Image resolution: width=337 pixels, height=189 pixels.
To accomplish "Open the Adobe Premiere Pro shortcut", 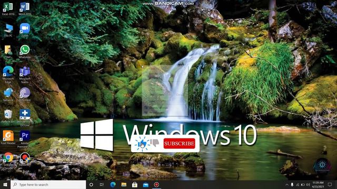I will coord(25,139).
